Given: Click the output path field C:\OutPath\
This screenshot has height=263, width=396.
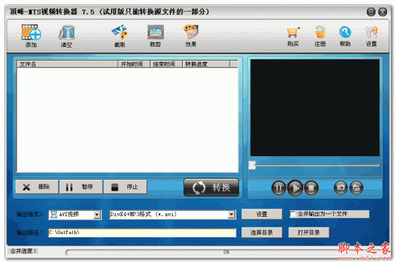Looking at the screenshot, I should pos(142,233).
